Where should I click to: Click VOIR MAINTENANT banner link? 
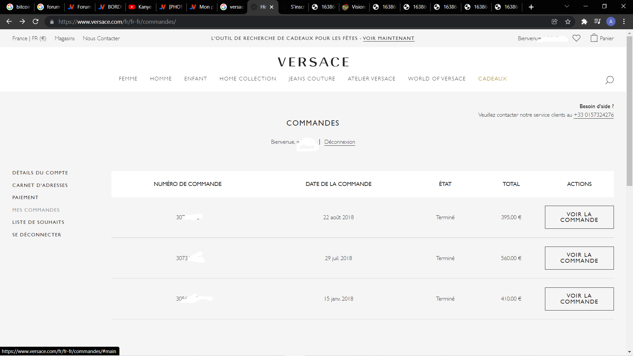tap(388, 38)
